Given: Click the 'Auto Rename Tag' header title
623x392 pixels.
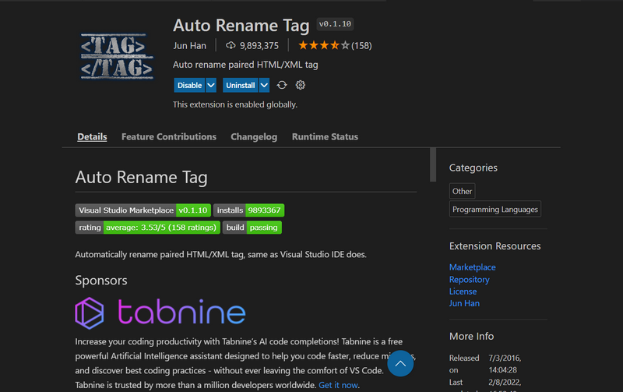Looking at the screenshot, I should click(x=241, y=26).
